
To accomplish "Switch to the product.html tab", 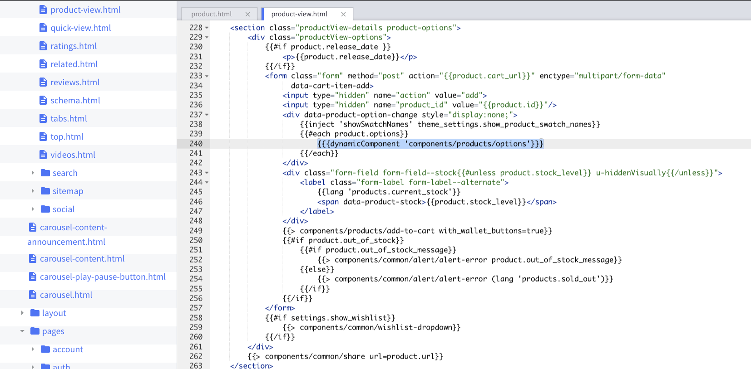I will pyautogui.click(x=211, y=14).
